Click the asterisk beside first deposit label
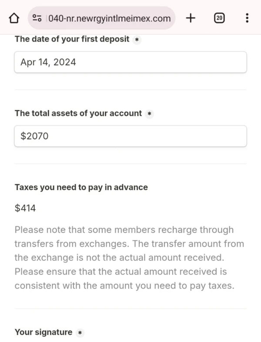 click(137, 40)
